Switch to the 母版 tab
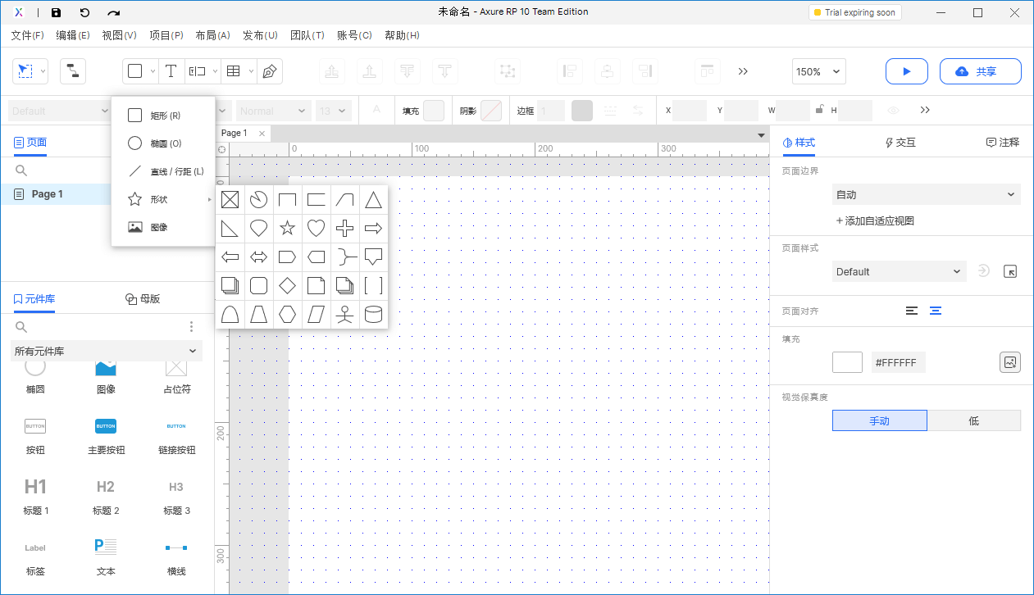 (143, 299)
